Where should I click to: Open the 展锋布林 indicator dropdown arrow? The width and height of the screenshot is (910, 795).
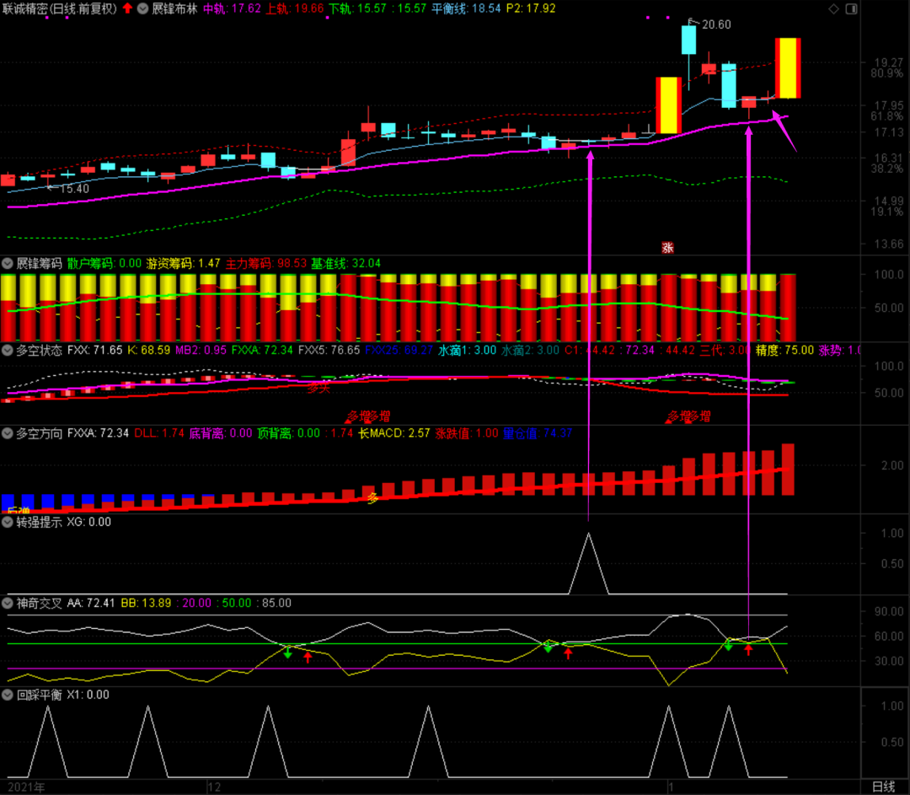click(x=142, y=8)
